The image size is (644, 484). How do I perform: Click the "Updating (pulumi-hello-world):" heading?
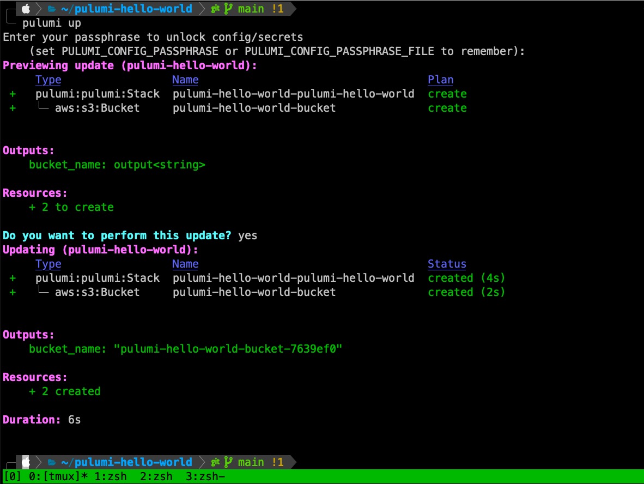tap(101, 250)
